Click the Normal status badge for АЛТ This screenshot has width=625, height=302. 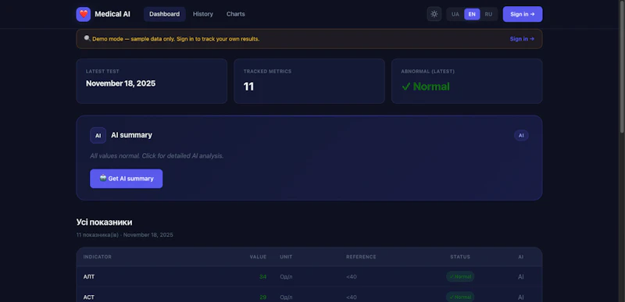pyautogui.click(x=460, y=276)
